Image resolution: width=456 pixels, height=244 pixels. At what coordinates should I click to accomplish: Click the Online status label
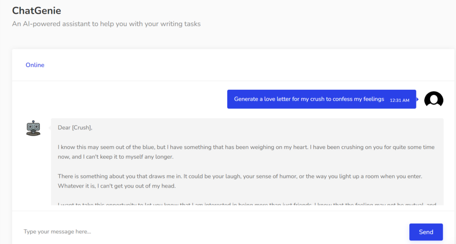35,65
